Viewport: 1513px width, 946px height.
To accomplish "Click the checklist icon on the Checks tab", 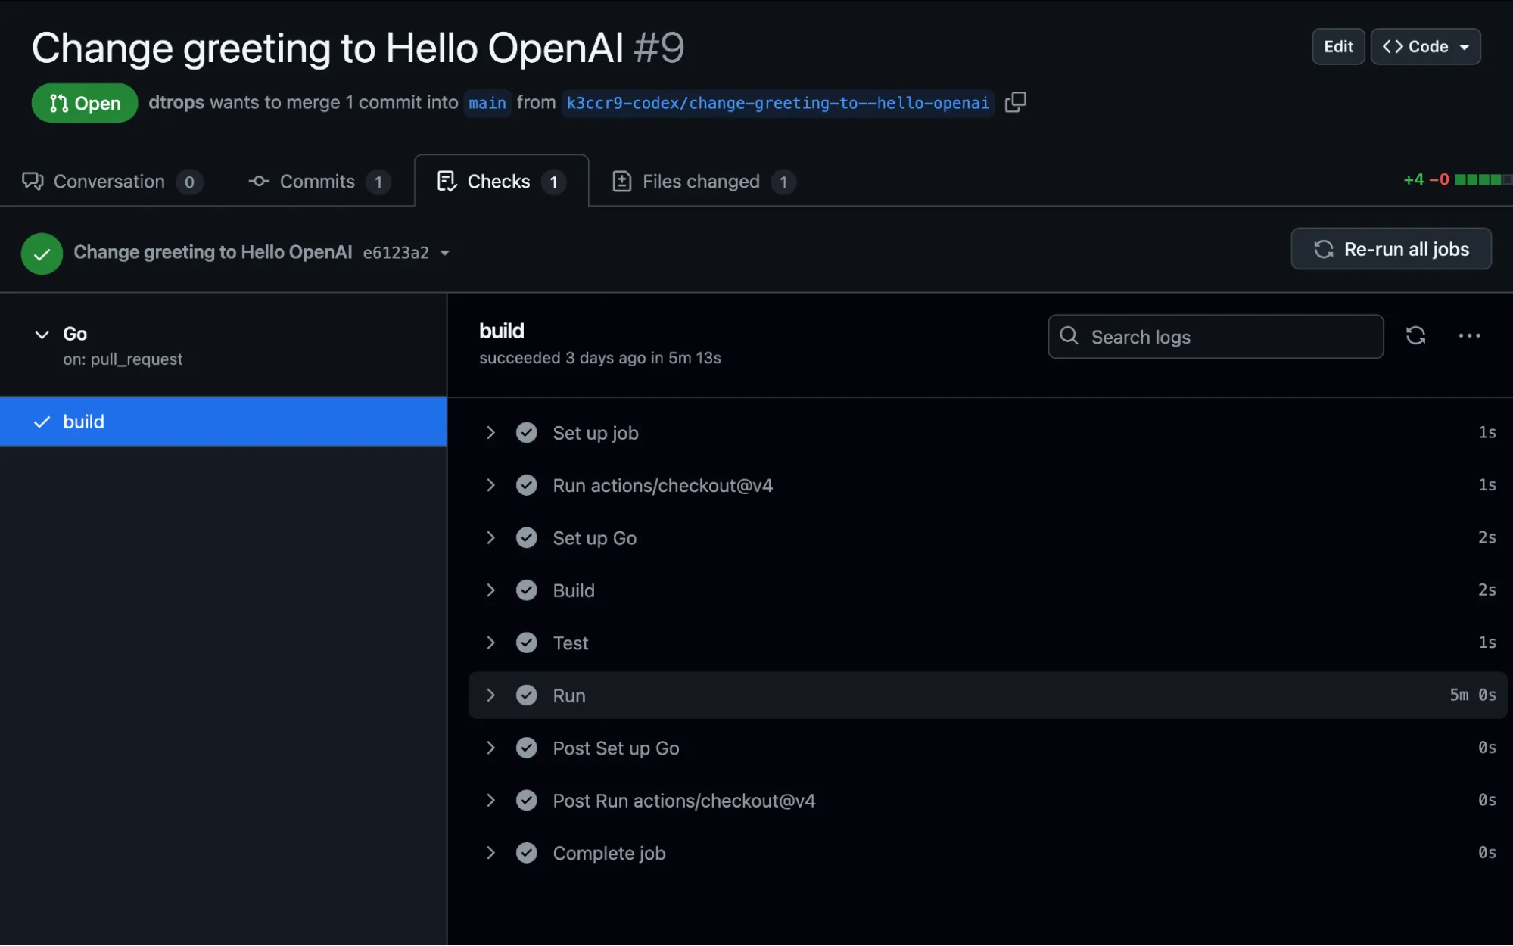I will pyautogui.click(x=447, y=181).
